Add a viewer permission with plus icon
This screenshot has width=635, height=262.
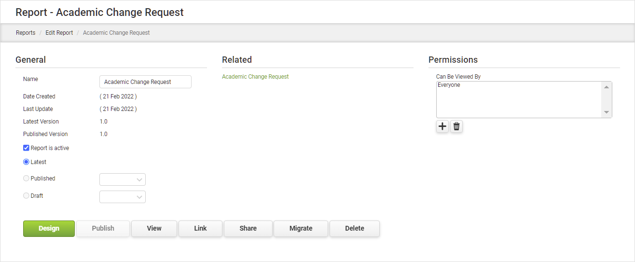(442, 126)
